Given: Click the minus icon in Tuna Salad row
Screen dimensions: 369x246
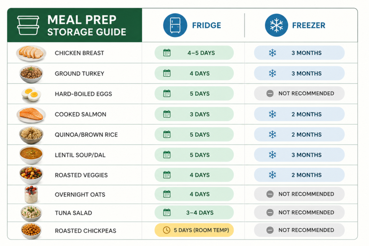Looking at the screenshot, I should [270, 213].
